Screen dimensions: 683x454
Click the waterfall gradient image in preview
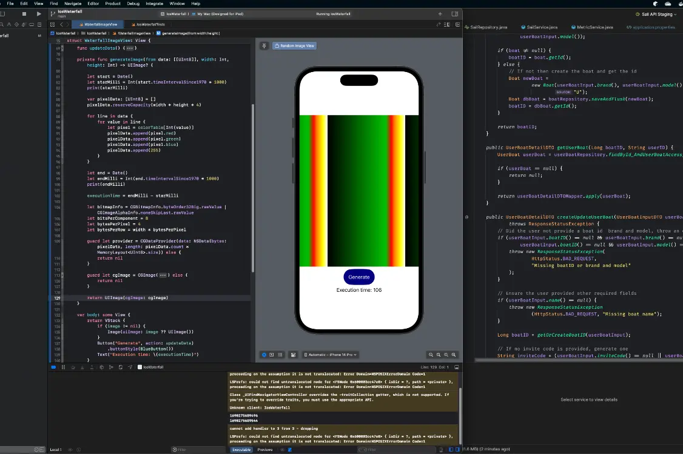click(x=359, y=191)
